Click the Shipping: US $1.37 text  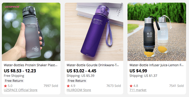point(143,76)
